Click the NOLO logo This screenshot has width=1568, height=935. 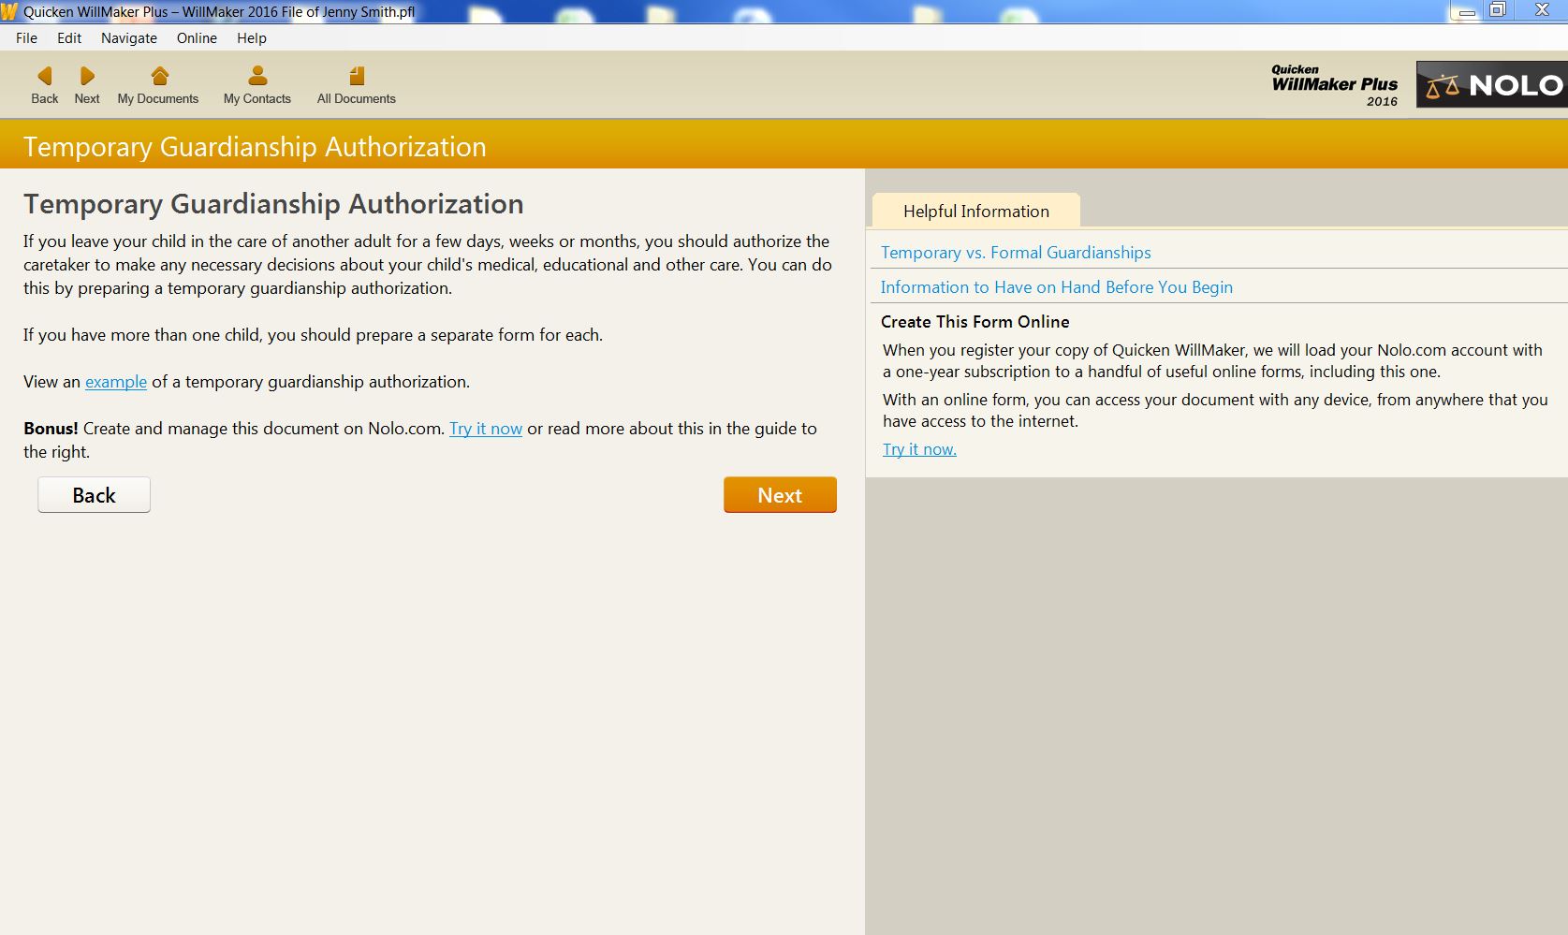point(1490,84)
